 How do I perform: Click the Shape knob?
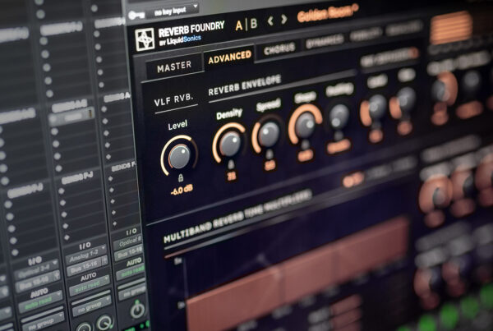[305, 125]
